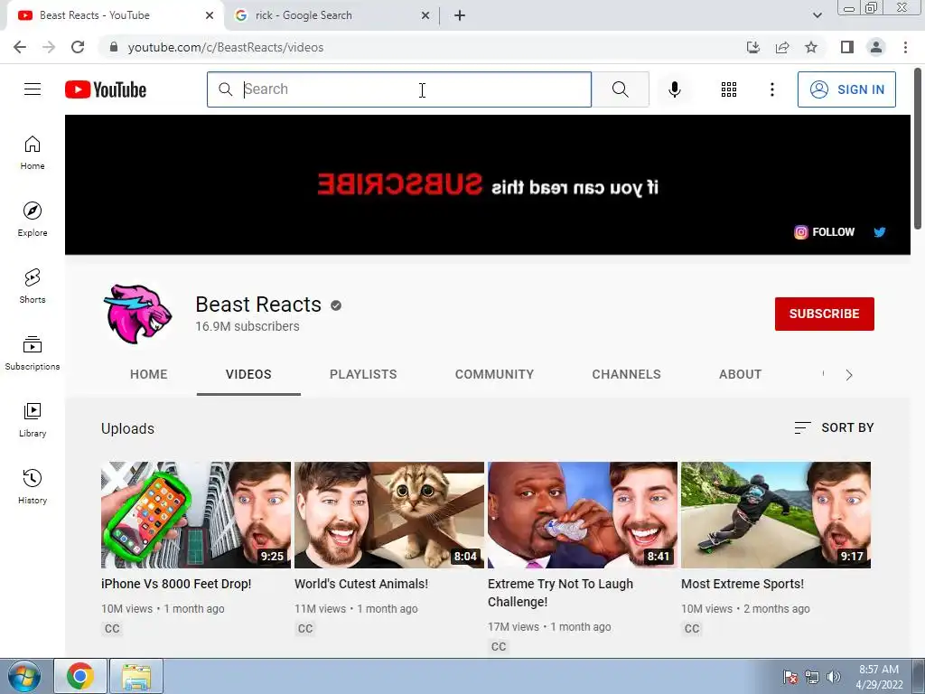Viewport: 925px width, 694px height.
Task: Click the Instagram FOLLOW link on banner
Action: [x=824, y=232]
